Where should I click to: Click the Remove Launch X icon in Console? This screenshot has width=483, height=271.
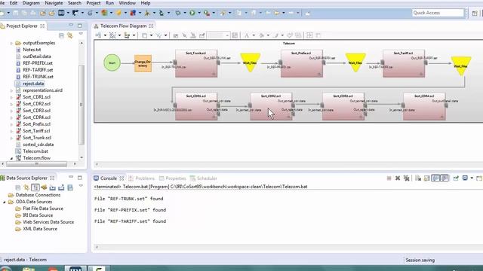[398, 178]
